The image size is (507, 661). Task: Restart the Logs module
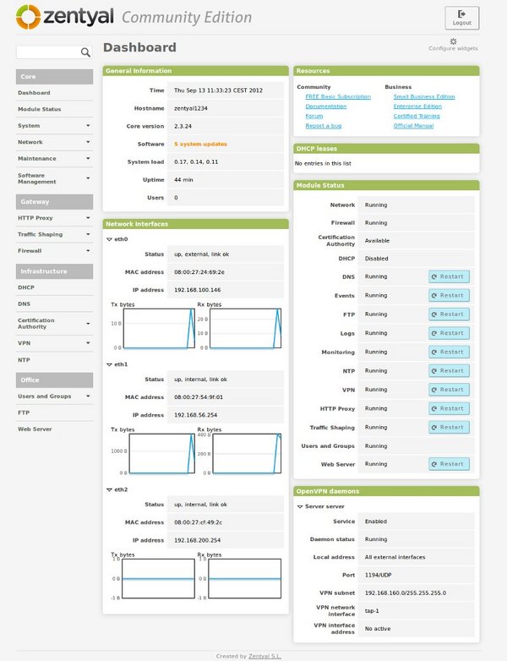tap(449, 333)
